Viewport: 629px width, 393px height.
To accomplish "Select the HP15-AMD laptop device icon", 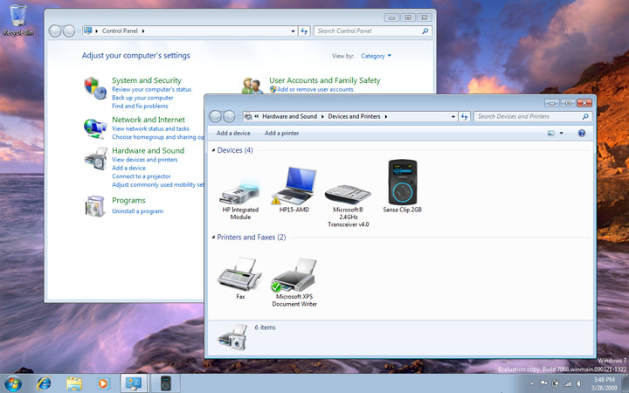I will tap(294, 185).
